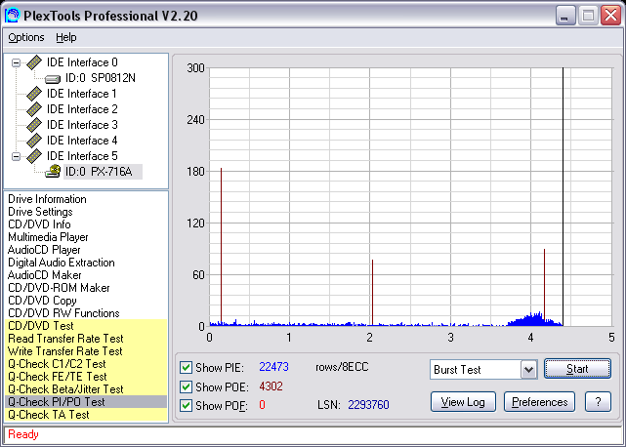This screenshot has height=447, width=626.
Task: Open AudioCD Maker function
Action: tap(44, 275)
